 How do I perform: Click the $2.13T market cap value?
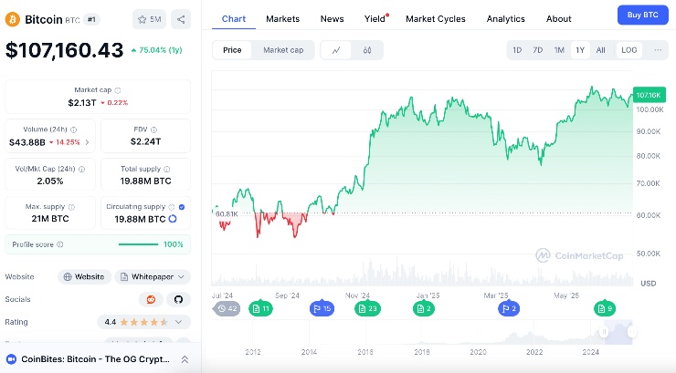coord(82,103)
